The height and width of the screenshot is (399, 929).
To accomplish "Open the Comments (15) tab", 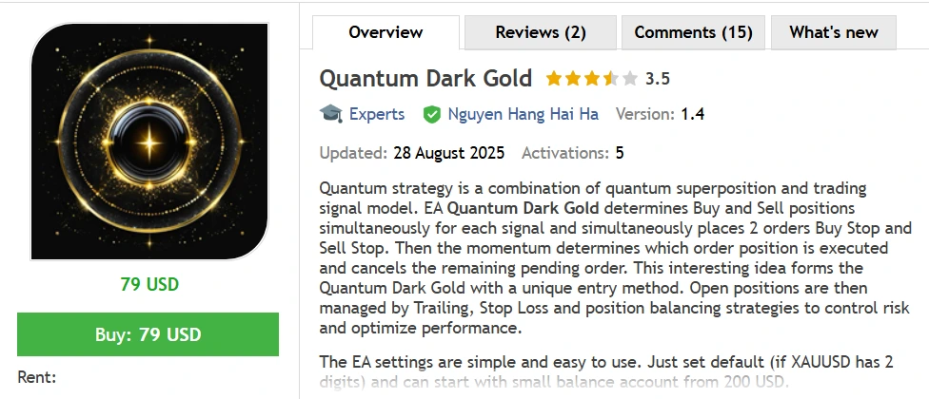I will click(693, 32).
